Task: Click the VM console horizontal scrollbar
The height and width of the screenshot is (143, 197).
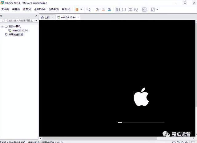Action: click(99, 138)
